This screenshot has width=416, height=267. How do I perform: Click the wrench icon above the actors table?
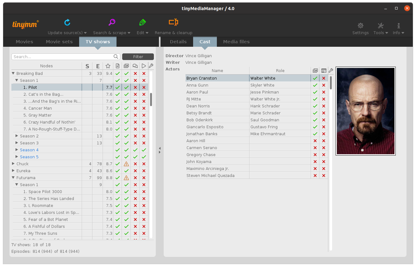click(331, 71)
